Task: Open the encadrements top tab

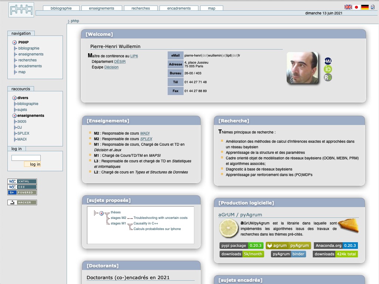Action: pyautogui.click(x=179, y=8)
